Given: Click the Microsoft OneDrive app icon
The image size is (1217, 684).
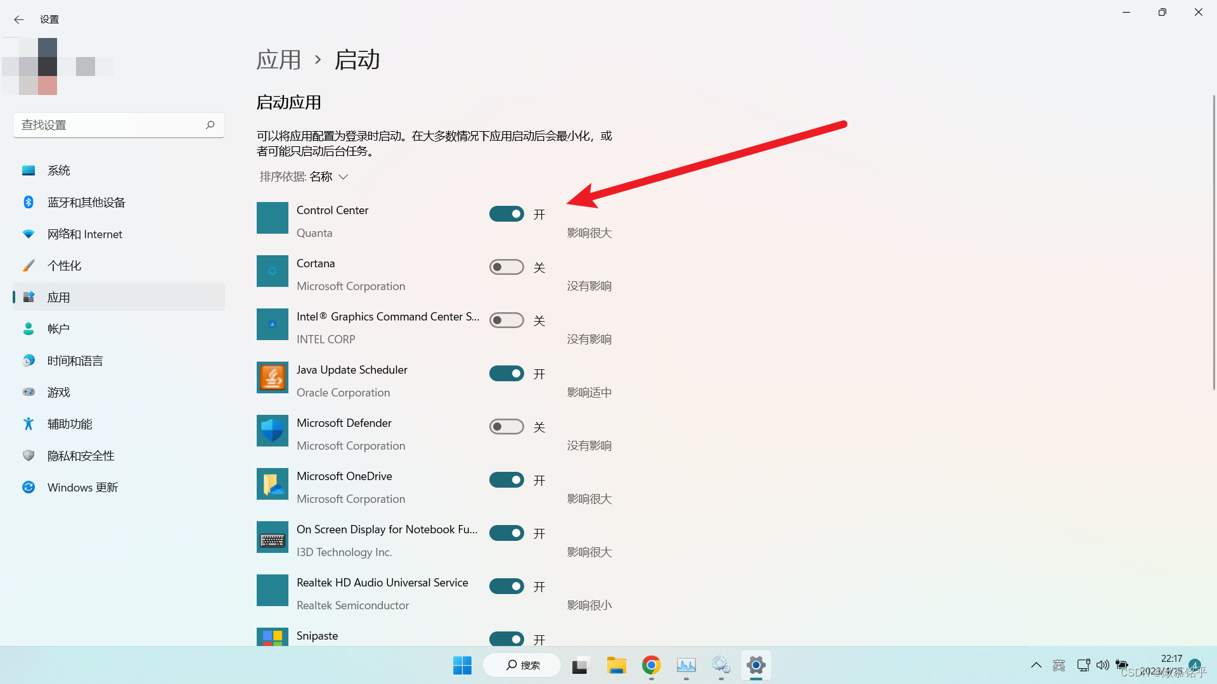Looking at the screenshot, I should [x=272, y=484].
